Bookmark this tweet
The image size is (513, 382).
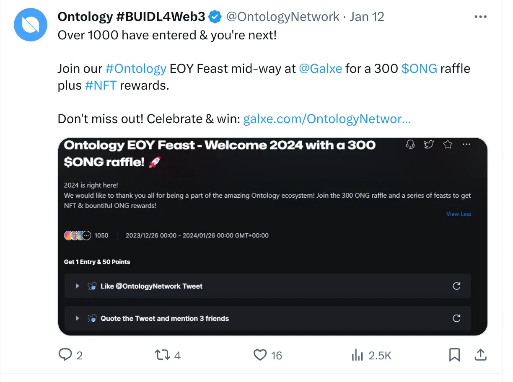[x=454, y=355]
